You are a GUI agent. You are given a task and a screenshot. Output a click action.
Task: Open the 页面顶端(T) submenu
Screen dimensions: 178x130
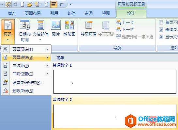coord(26,49)
